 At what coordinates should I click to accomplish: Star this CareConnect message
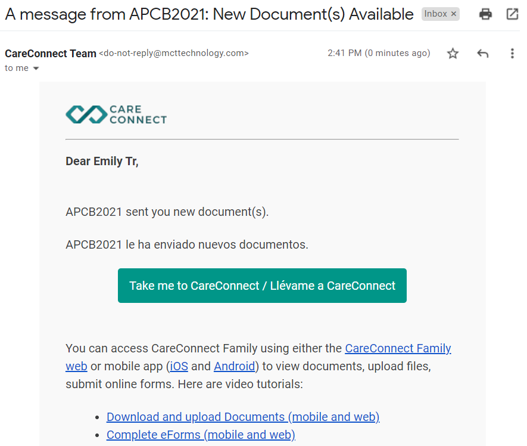(x=453, y=54)
